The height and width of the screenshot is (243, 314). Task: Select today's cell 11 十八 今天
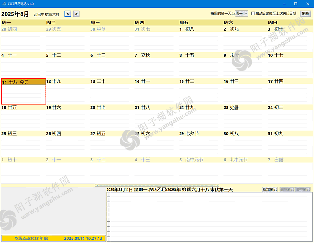(x=24, y=92)
